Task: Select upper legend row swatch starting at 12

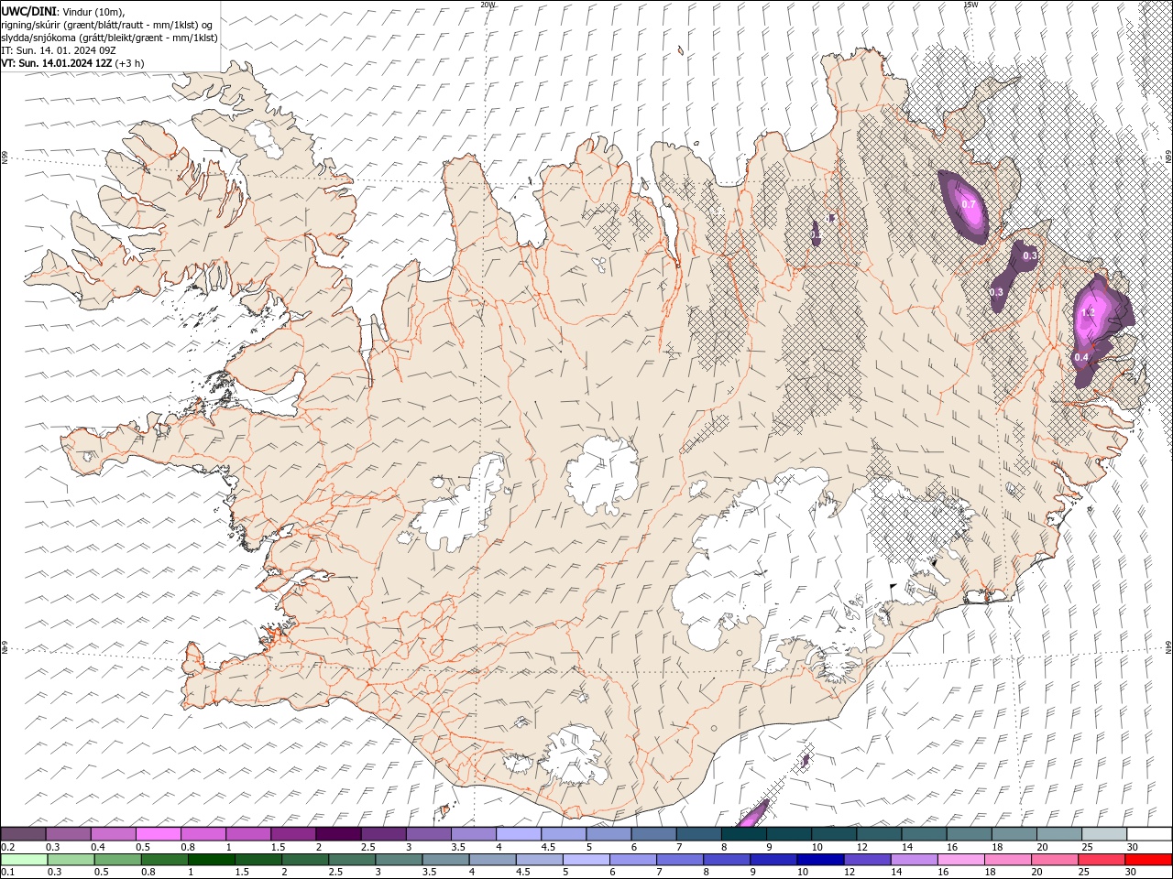Action: (x=879, y=834)
